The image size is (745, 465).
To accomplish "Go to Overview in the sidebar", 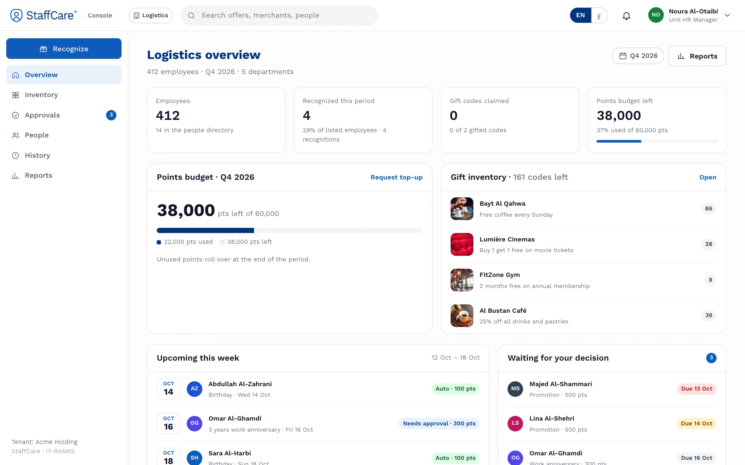I will pyautogui.click(x=64, y=75).
